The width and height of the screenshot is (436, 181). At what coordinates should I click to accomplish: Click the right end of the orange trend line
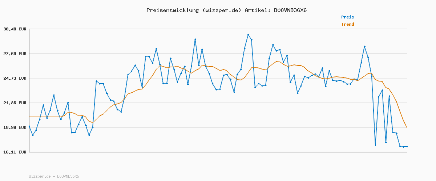pos(407,127)
